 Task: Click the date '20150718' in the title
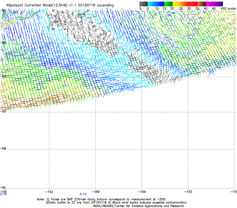(86, 5)
